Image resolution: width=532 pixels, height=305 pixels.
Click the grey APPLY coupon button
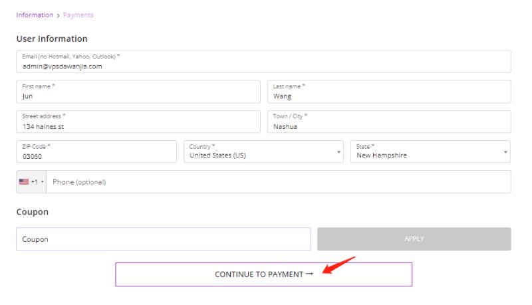(414, 239)
